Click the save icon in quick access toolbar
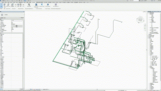Viewport: 161px width, 91px height. [x=4, y=1]
